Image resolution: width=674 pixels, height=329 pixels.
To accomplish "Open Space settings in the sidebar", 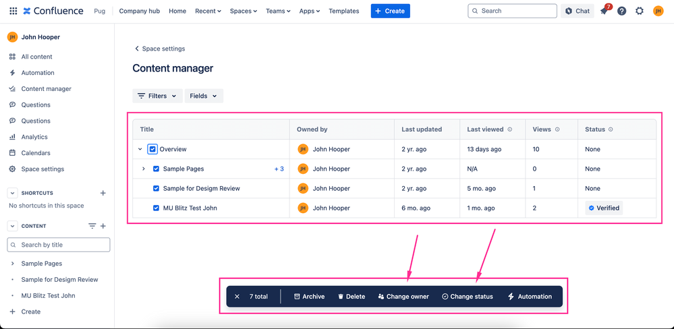I will tap(43, 169).
